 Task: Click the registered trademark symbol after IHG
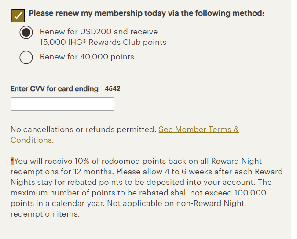pyautogui.click(x=84, y=41)
